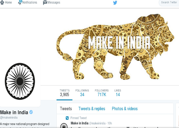The width and height of the screenshot is (179, 128).
Task: Click the Pinned Tweet pin icon
Action: tap(67, 118)
